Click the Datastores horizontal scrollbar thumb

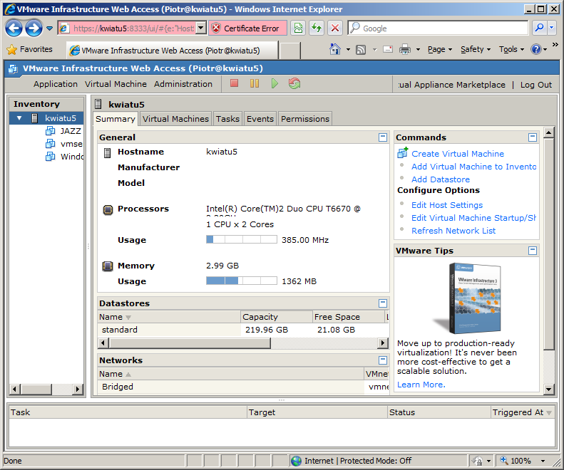[190, 343]
